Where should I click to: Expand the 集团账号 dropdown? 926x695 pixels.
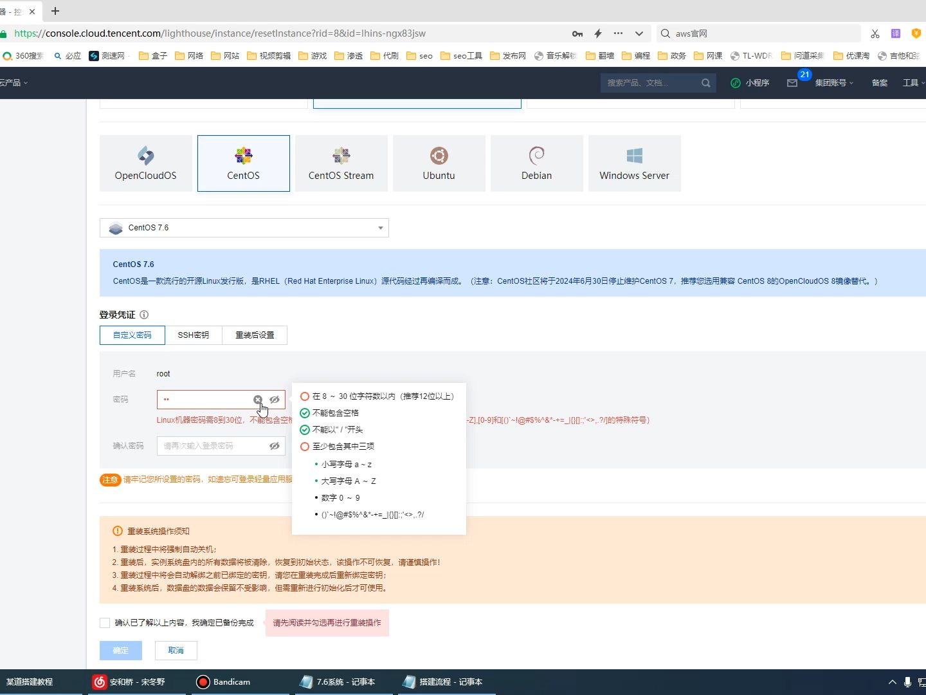click(834, 83)
